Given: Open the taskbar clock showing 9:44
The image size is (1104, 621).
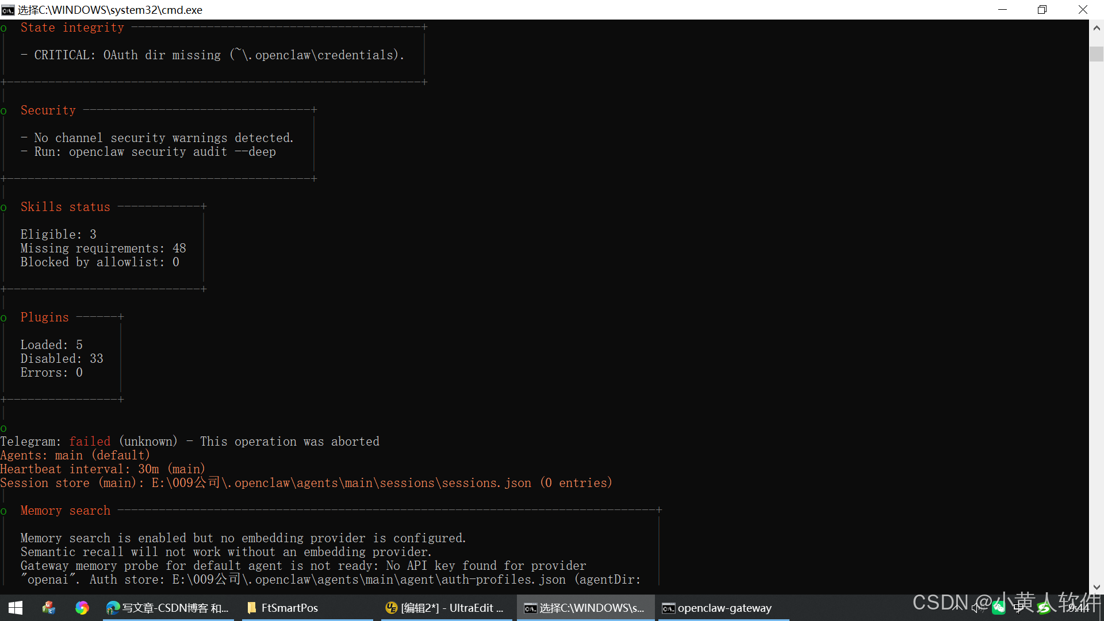Looking at the screenshot, I should (1079, 608).
